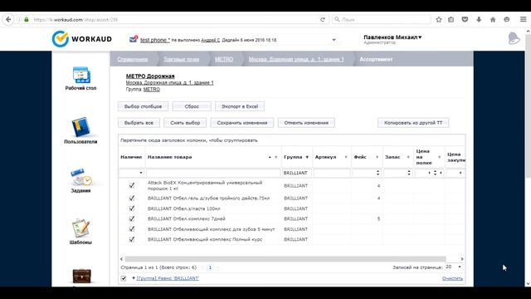Toggle checkbox for BRILLIANT Отбел.комплекс 7дней
Image resolution: width=531 pixels, height=299 pixels.
[132, 218]
